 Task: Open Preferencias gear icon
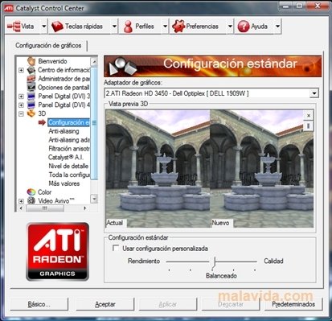(x=178, y=27)
